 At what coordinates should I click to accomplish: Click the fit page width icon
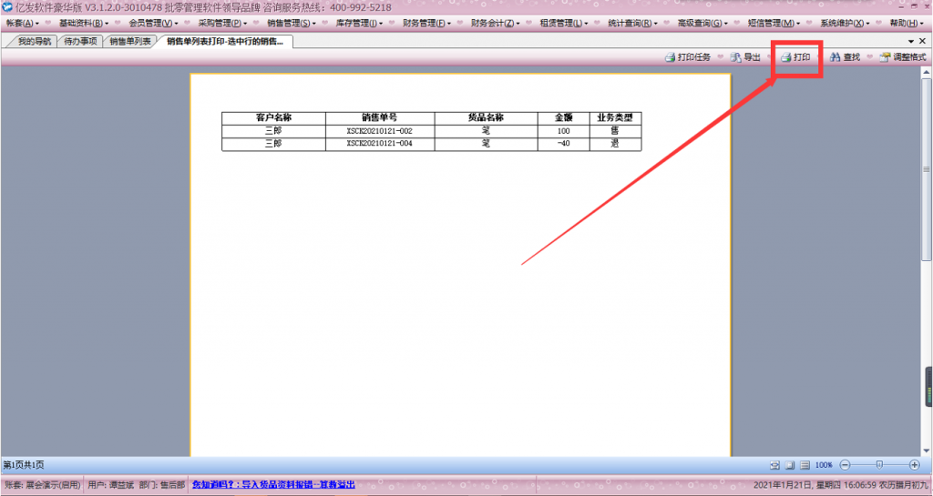tap(774, 465)
